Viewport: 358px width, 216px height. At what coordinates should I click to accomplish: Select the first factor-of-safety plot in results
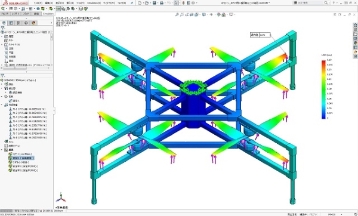coord(23,166)
